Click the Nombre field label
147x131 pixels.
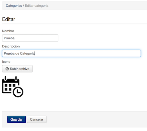coord(8,31)
